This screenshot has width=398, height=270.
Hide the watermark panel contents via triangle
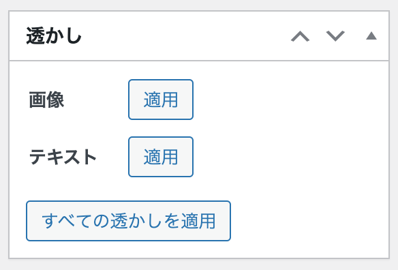click(371, 36)
